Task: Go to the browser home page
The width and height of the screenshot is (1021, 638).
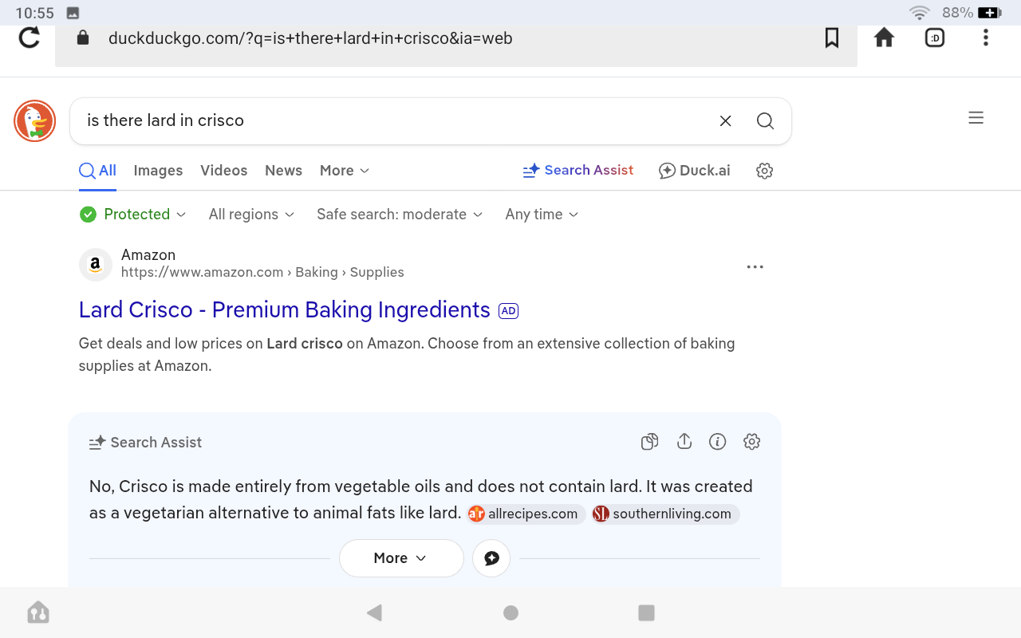Action: click(884, 37)
